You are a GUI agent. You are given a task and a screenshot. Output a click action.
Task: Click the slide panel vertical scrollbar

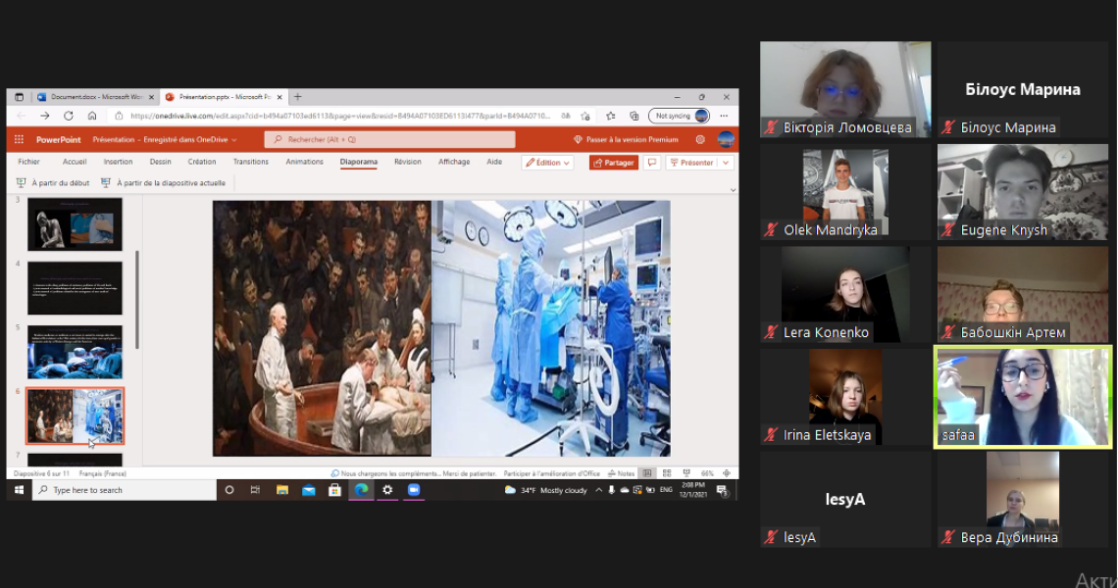[136, 299]
